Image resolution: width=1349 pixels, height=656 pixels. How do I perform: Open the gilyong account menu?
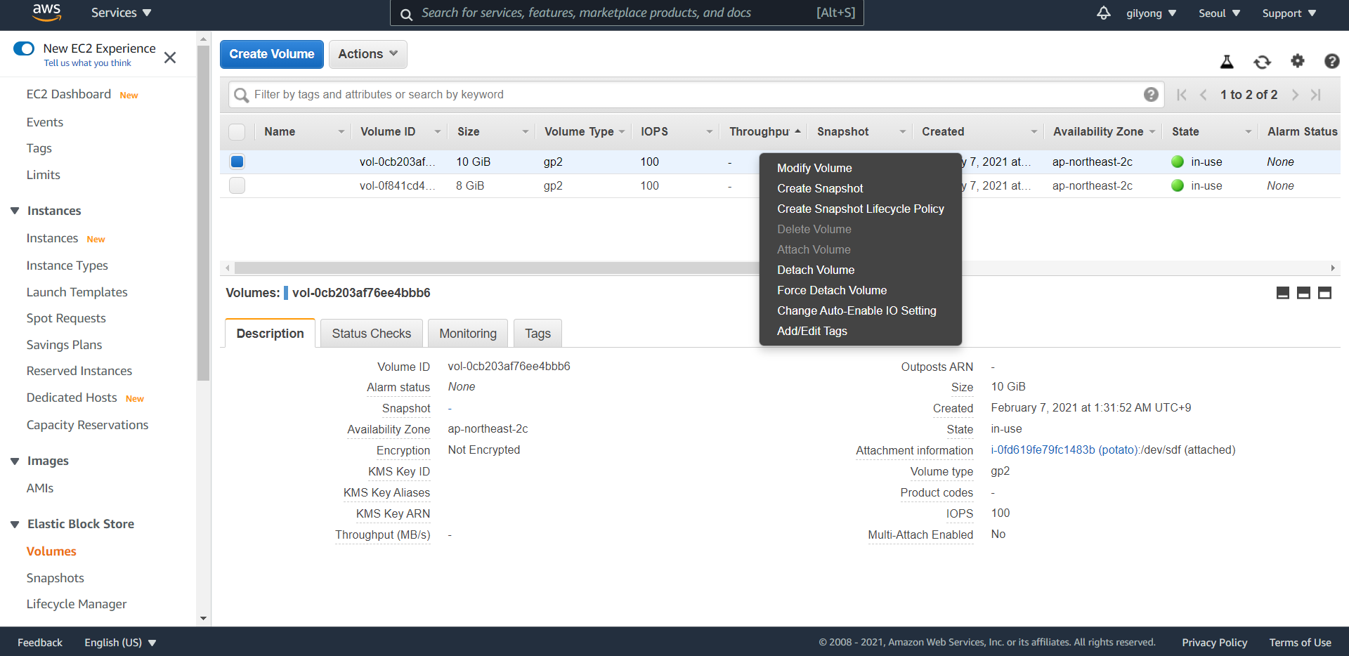pyautogui.click(x=1151, y=13)
